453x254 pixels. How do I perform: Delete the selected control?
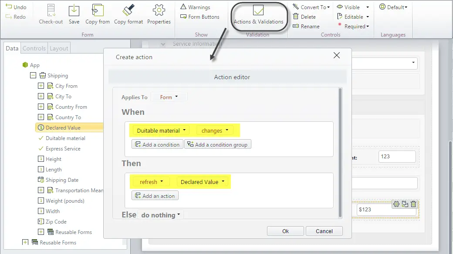(304, 17)
